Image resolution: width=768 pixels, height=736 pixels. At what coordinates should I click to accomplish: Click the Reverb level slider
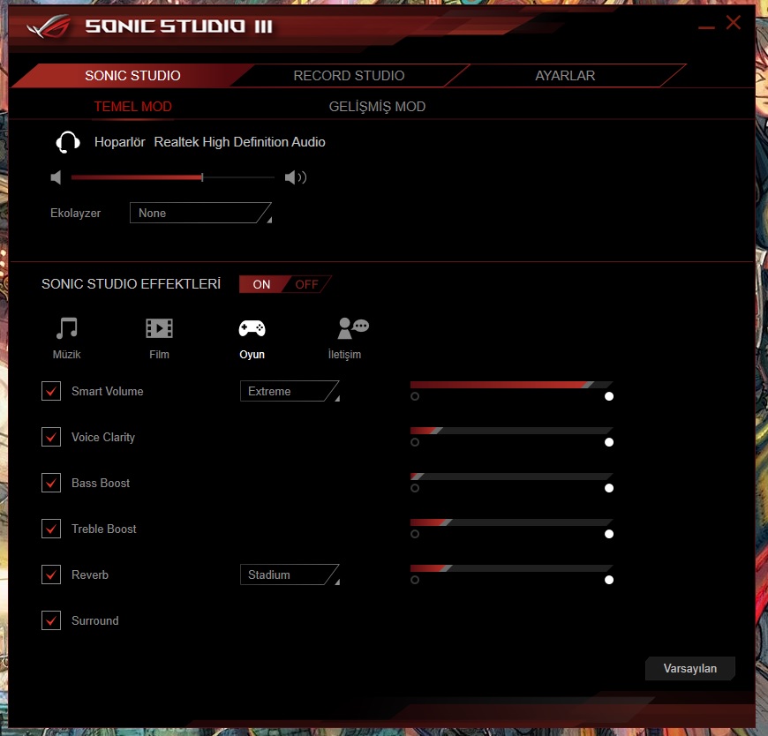[x=511, y=568]
